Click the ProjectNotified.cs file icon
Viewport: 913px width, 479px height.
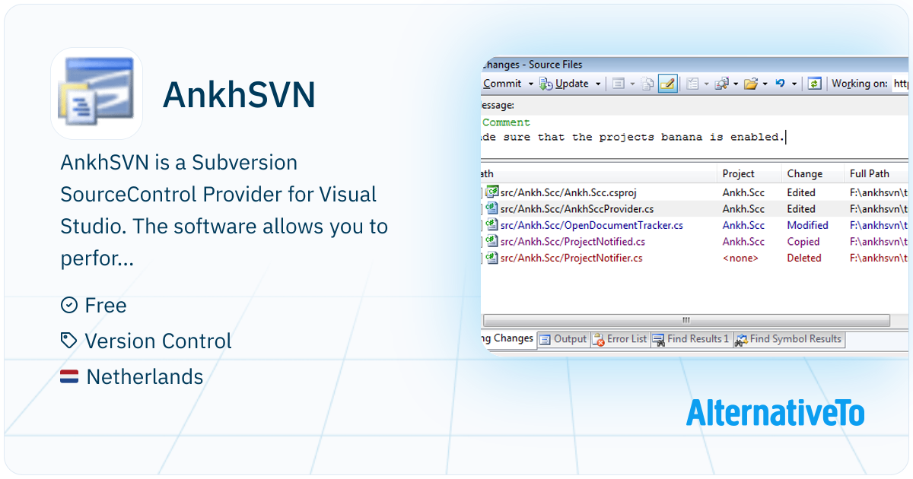pos(492,242)
